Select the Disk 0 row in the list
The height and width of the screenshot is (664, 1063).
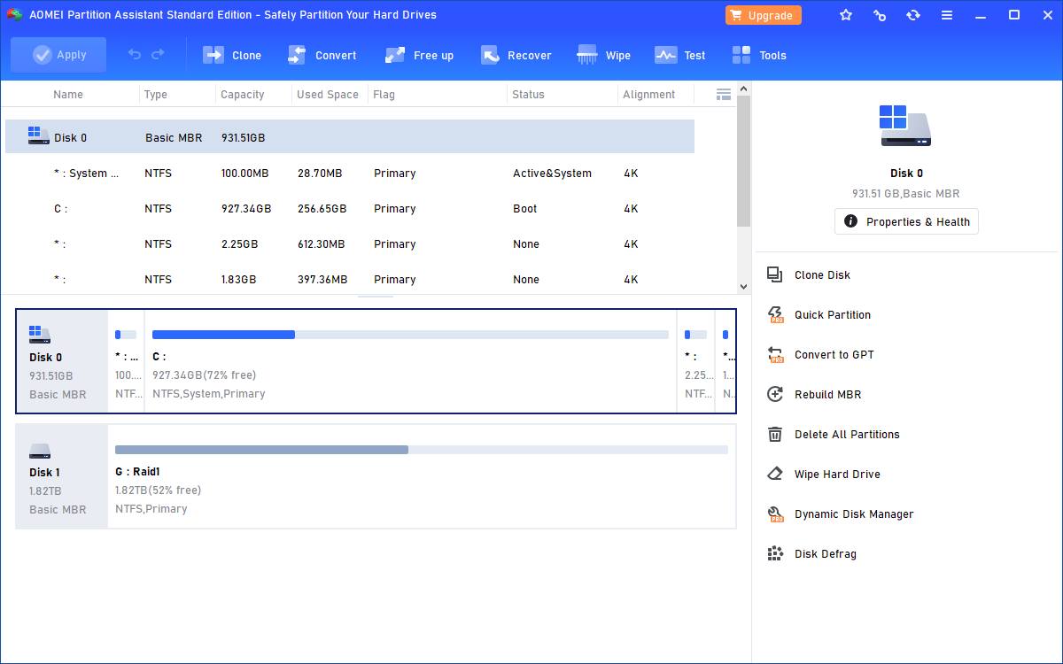point(350,137)
